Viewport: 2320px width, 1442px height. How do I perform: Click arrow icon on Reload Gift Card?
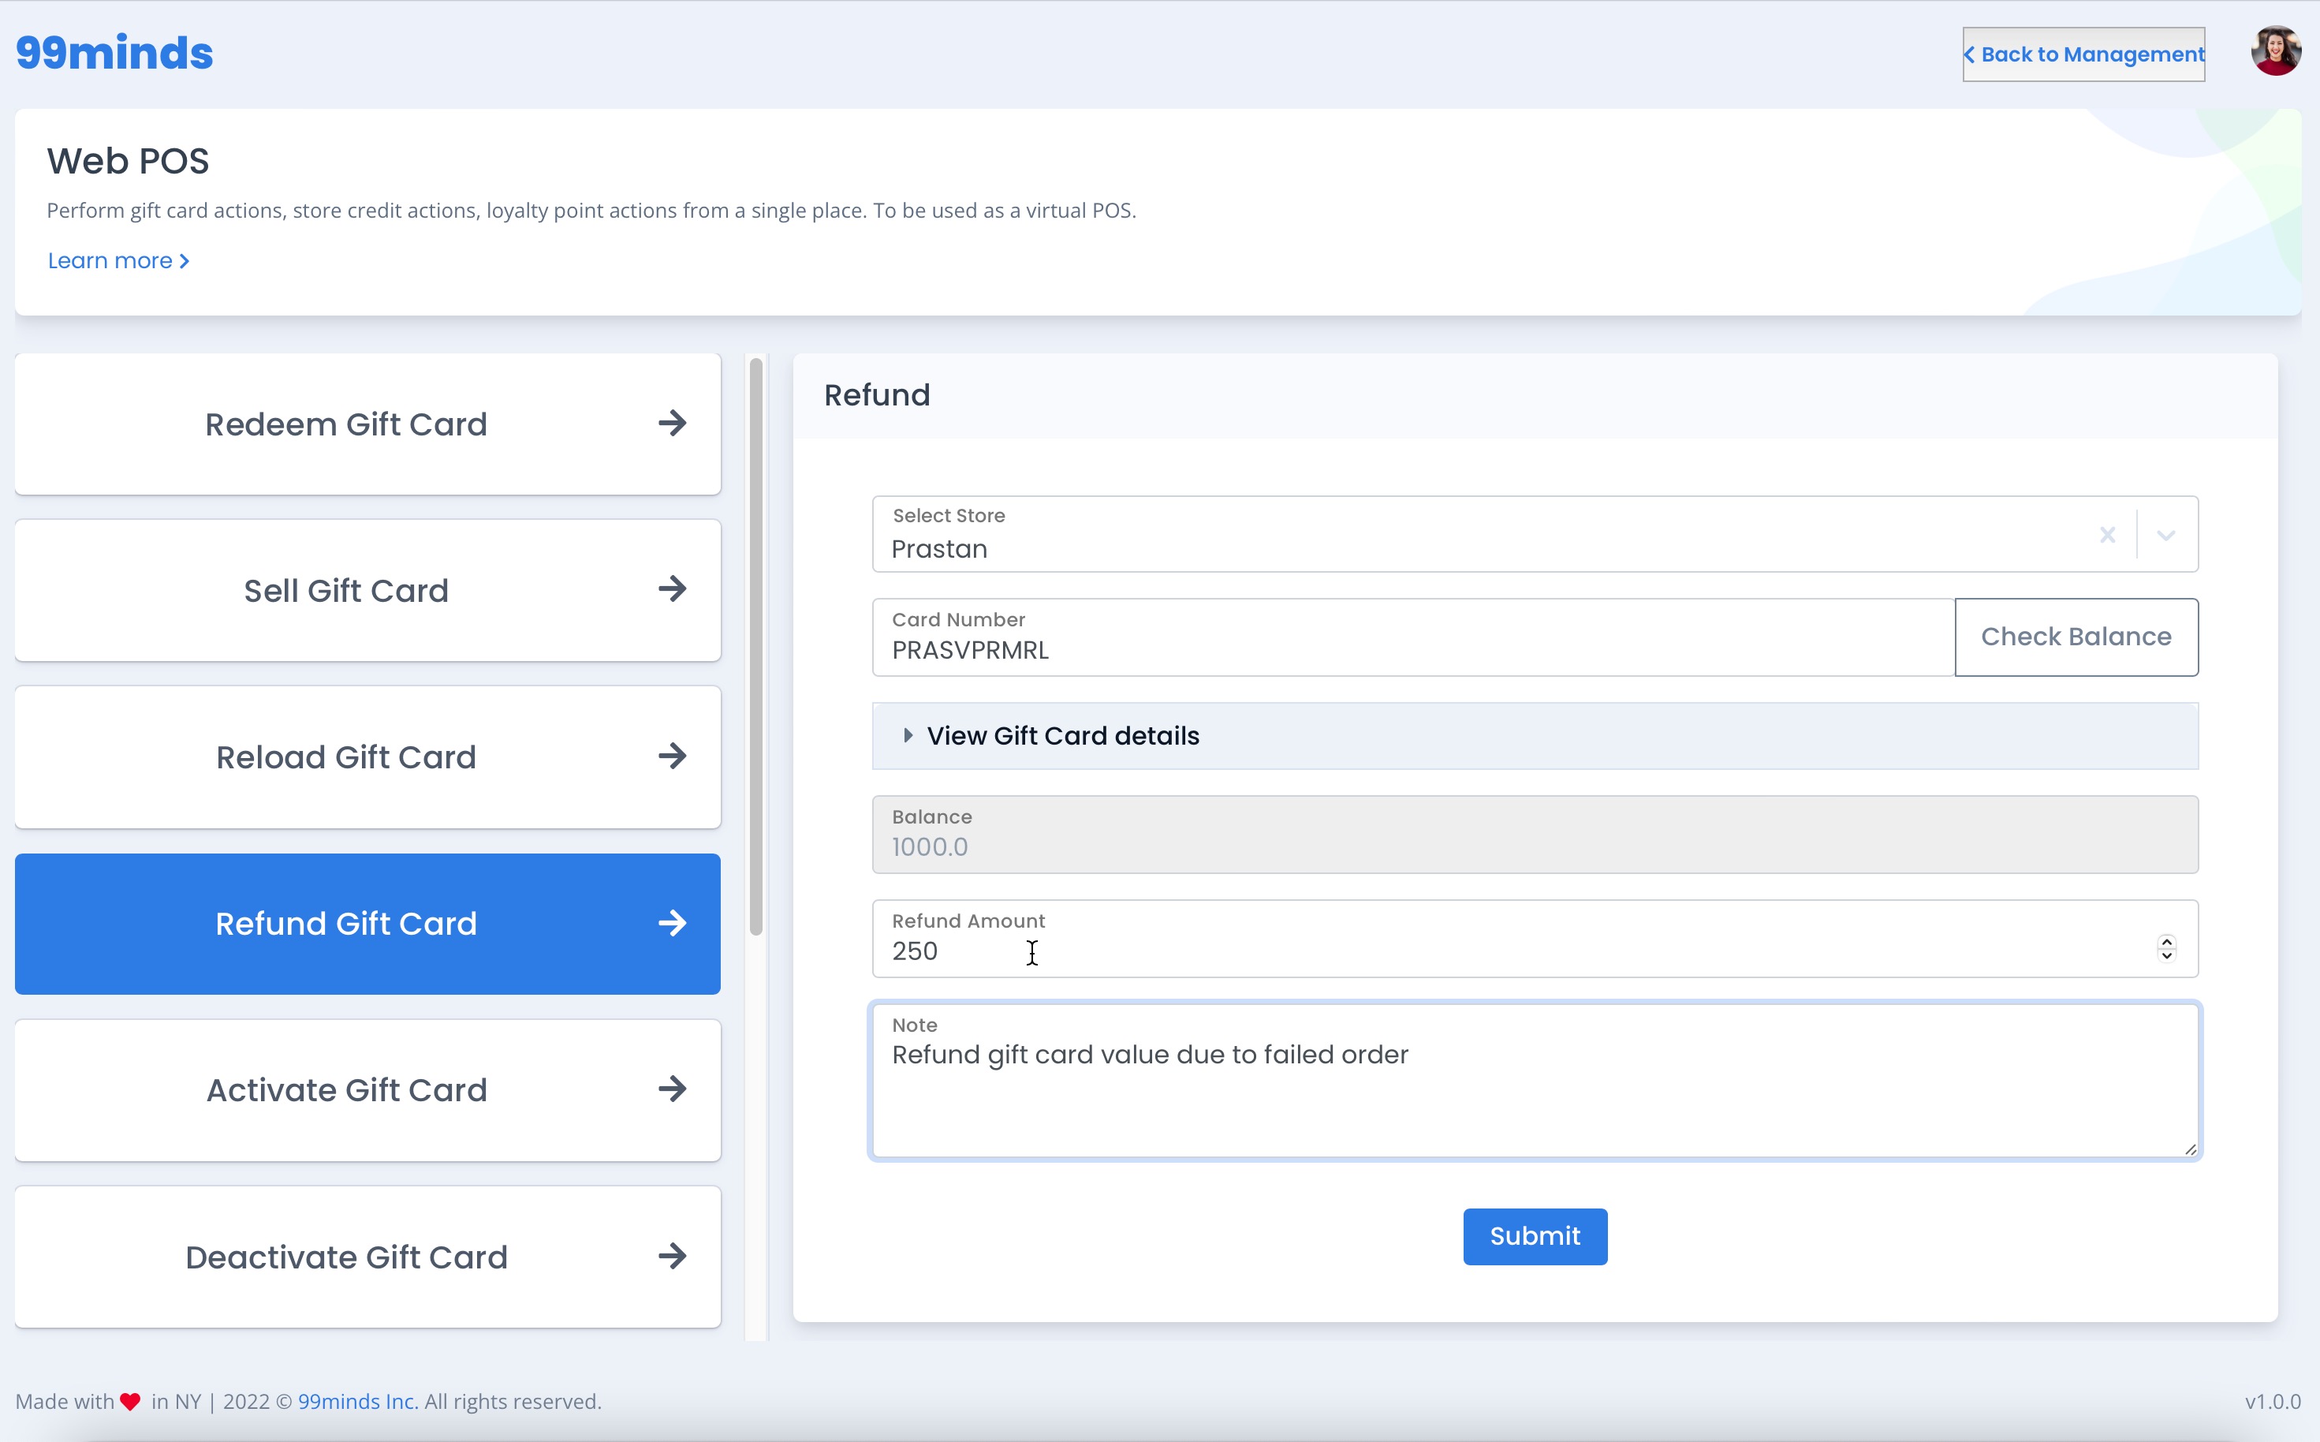tap(672, 756)
